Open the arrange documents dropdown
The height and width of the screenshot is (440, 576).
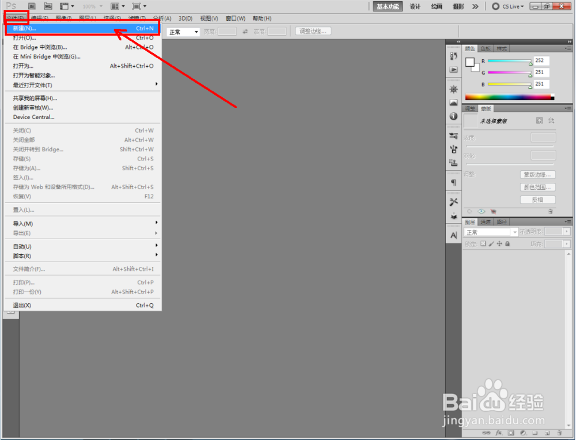pyautogui.click(x=118, y=6)
